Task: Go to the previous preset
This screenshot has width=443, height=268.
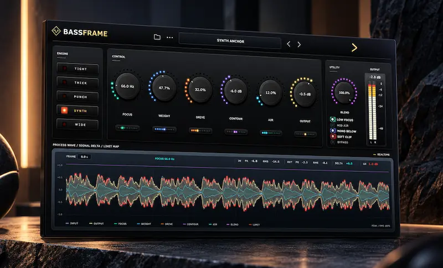Action: click(289, 44)
